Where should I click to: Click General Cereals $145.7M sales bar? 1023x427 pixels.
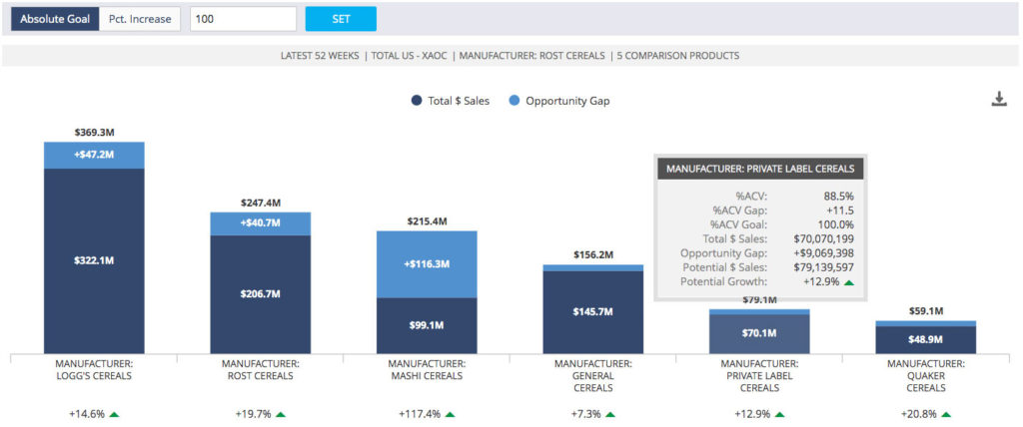coord(593,312)
